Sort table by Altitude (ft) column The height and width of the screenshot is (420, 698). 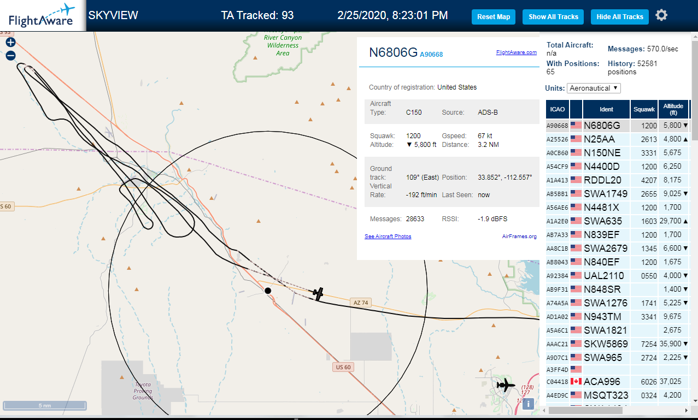click(x=674, y=109)
